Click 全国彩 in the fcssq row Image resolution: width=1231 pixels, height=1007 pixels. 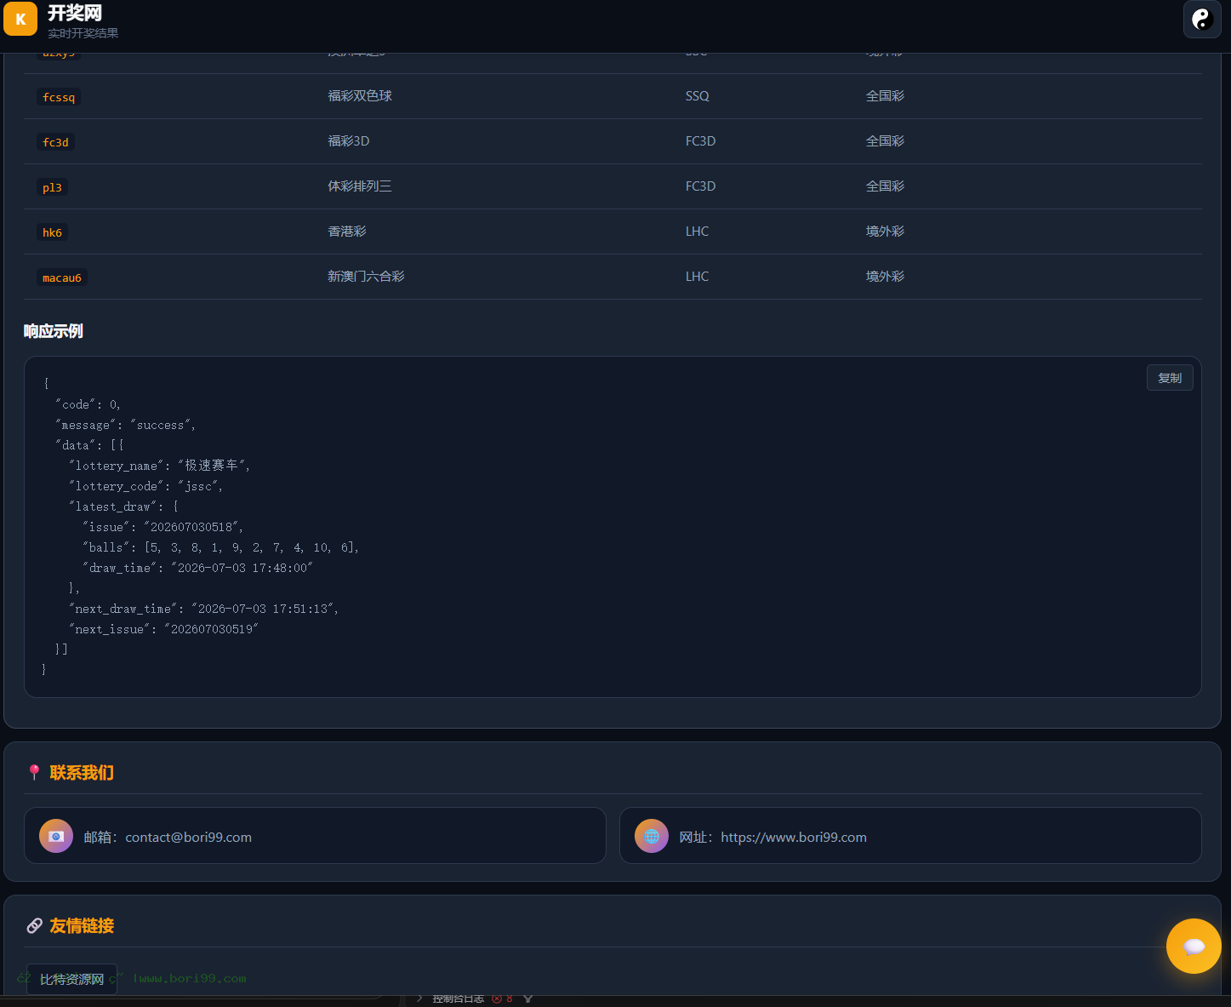885,96
